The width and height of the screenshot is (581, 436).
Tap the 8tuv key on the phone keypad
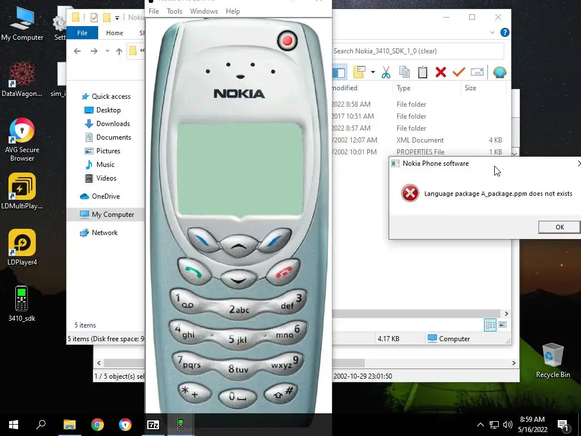coord(238,368)
